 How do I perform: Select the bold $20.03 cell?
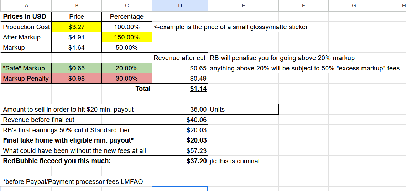tap(180, 140)
